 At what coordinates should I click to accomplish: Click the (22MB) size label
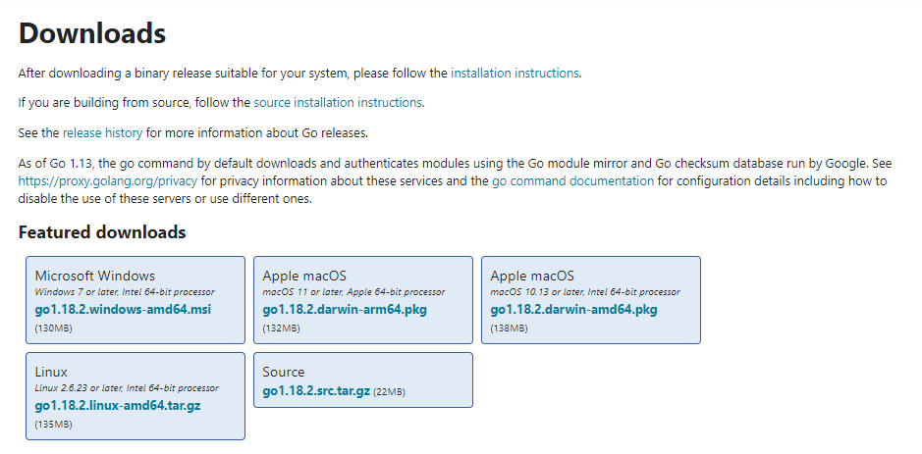(389, 392)
